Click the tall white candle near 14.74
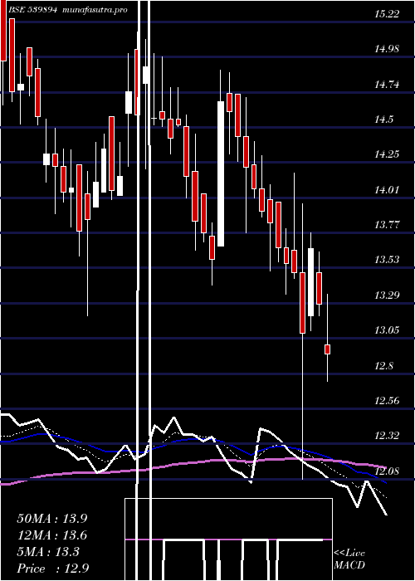 pyautogui.click(x=221, y=173)
